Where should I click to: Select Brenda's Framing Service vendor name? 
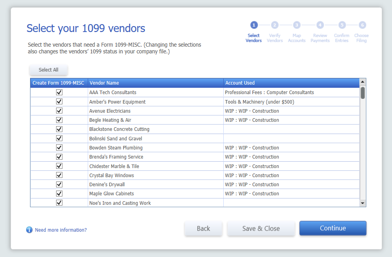point(116,157)
